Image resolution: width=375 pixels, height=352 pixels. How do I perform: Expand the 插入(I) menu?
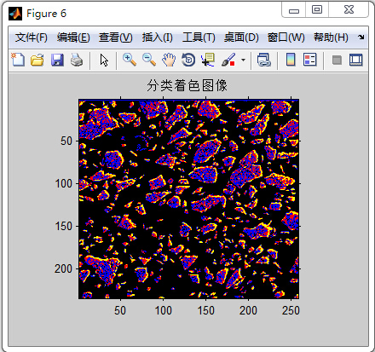[x=157, y=38]
